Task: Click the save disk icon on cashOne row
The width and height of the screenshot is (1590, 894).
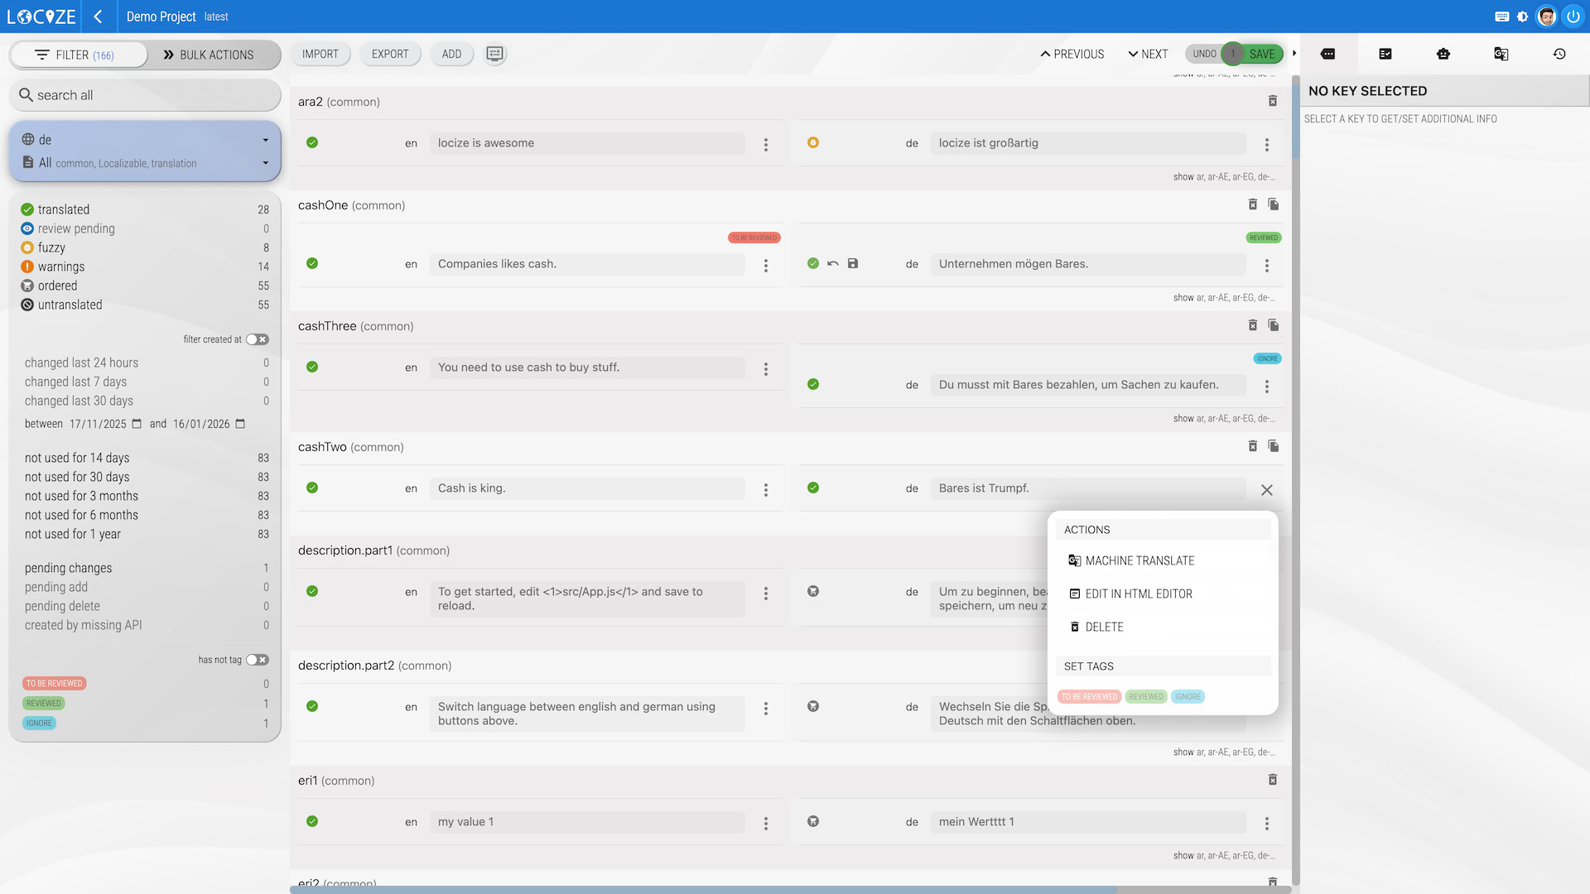Action: coord(853,263)
